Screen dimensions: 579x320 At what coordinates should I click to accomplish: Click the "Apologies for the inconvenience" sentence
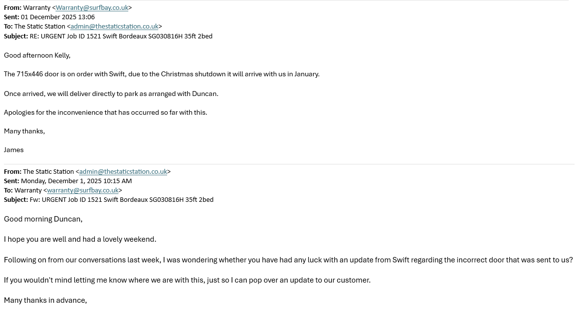pyautogui.click(x=106, y=113)
